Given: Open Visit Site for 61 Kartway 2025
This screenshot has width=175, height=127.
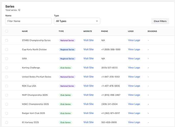Looking at the screenshot, I should [89, 122].
